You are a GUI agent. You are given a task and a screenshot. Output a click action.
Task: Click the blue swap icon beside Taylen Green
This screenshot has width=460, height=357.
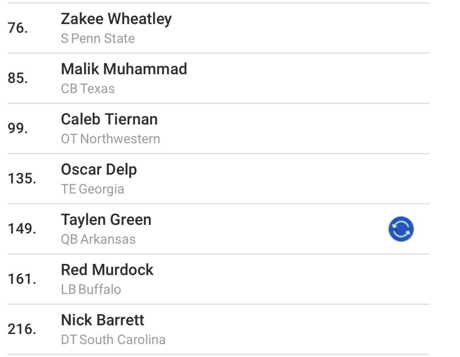coord(401,229)
